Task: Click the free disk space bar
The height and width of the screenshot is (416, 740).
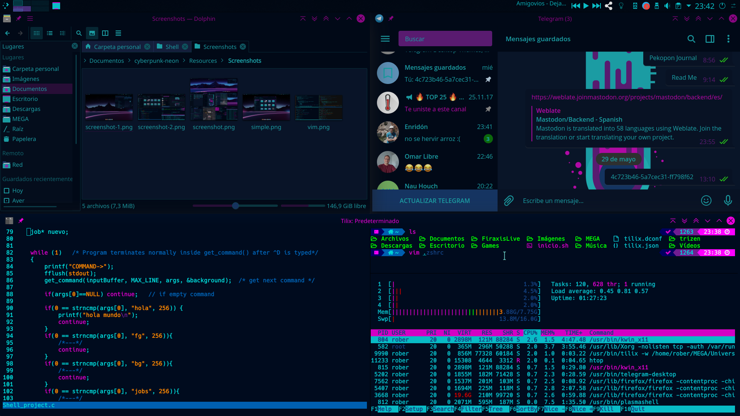Action: point(303,206)
